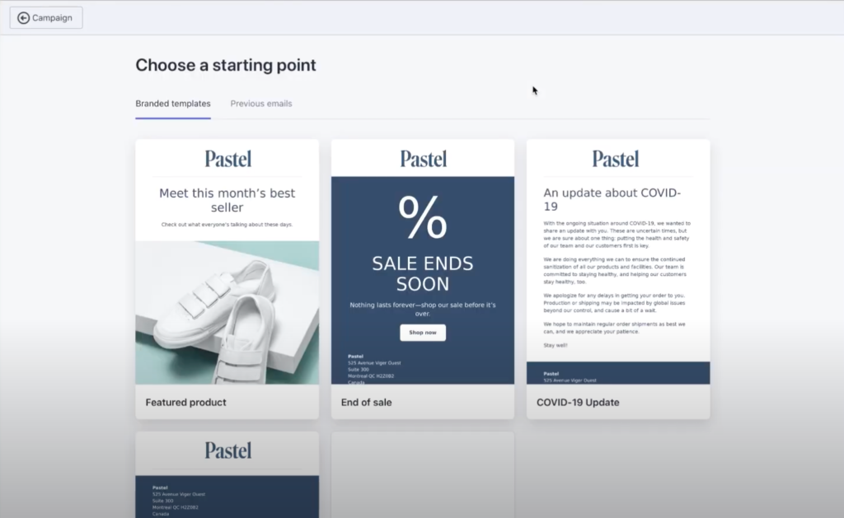The image size is (844, 518).
Task: Click Pastel logo in Featured product card
Action: (227, 159)
